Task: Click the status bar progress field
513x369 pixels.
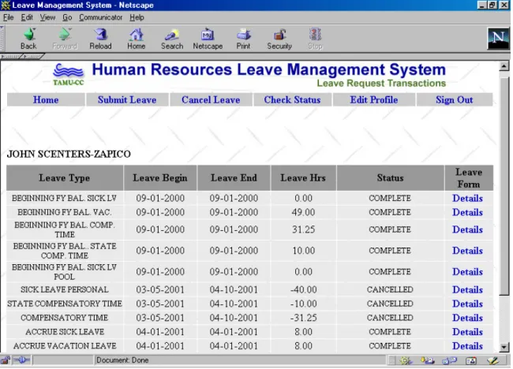Action: (63, 360)
